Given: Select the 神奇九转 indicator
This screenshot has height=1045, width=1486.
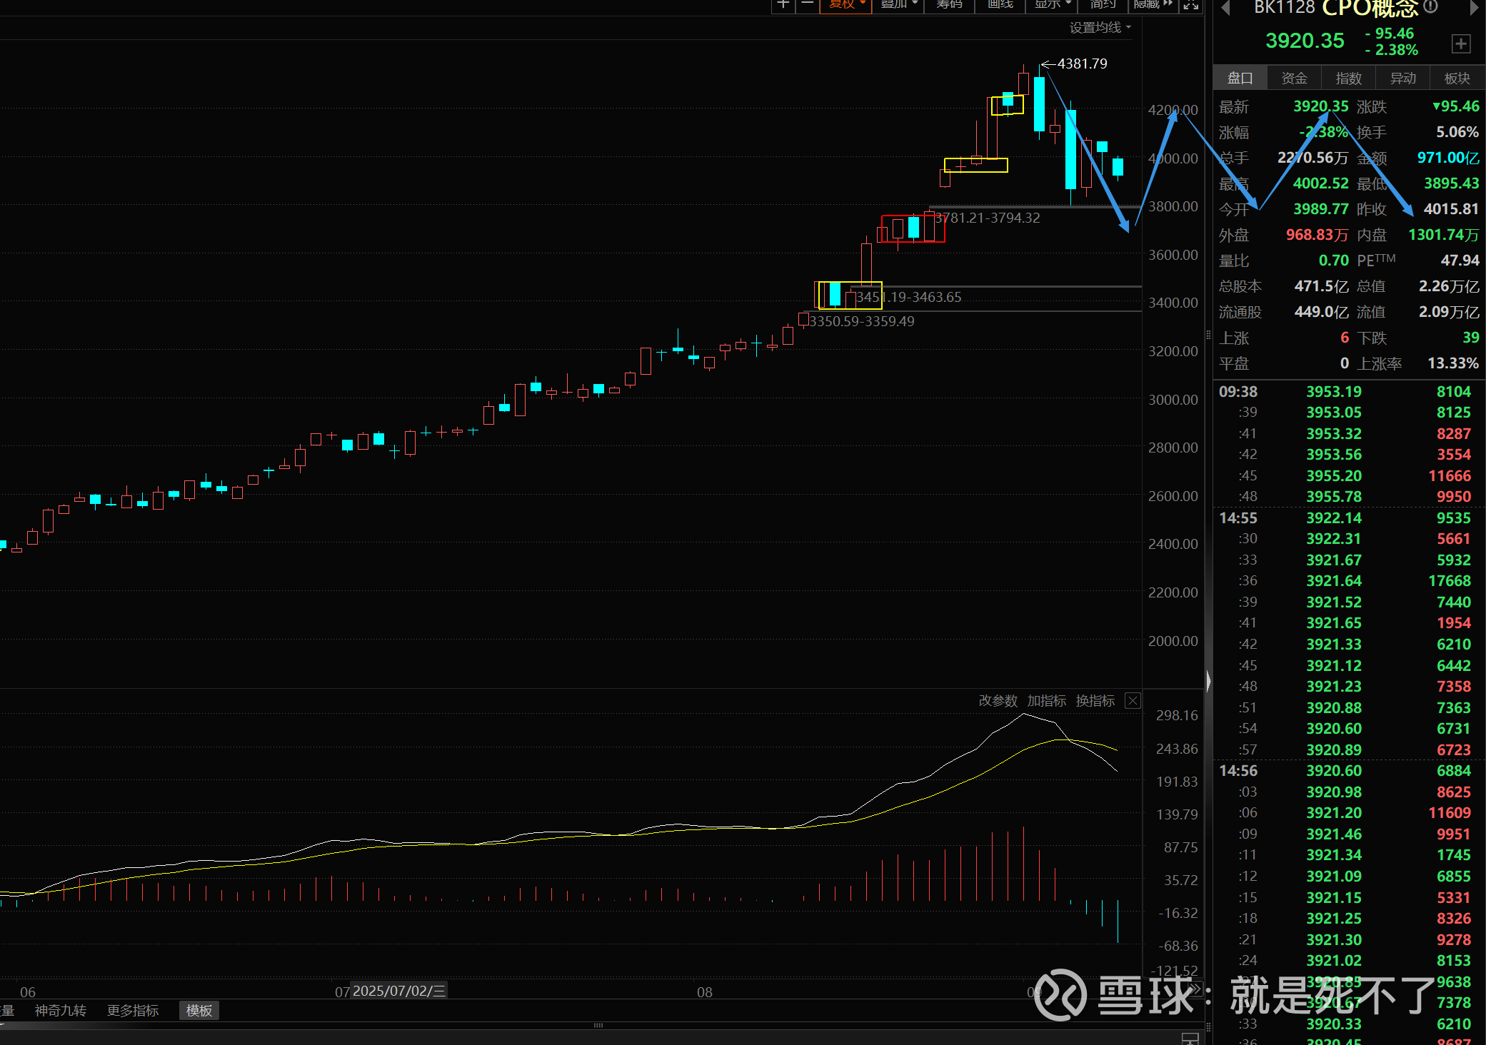Looking at the screenshot, I should tap(60, 1010).
